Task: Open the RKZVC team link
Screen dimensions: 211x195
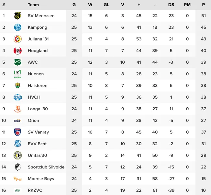Action: pyautogui.click(x=35, y=190)
